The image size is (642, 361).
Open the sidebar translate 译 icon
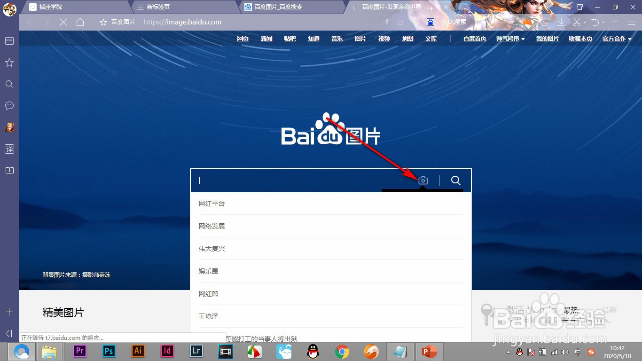pyautogui.click(x=9, y=149)
